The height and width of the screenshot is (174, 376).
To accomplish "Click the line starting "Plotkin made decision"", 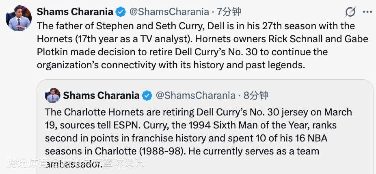I will coord(182,52).
